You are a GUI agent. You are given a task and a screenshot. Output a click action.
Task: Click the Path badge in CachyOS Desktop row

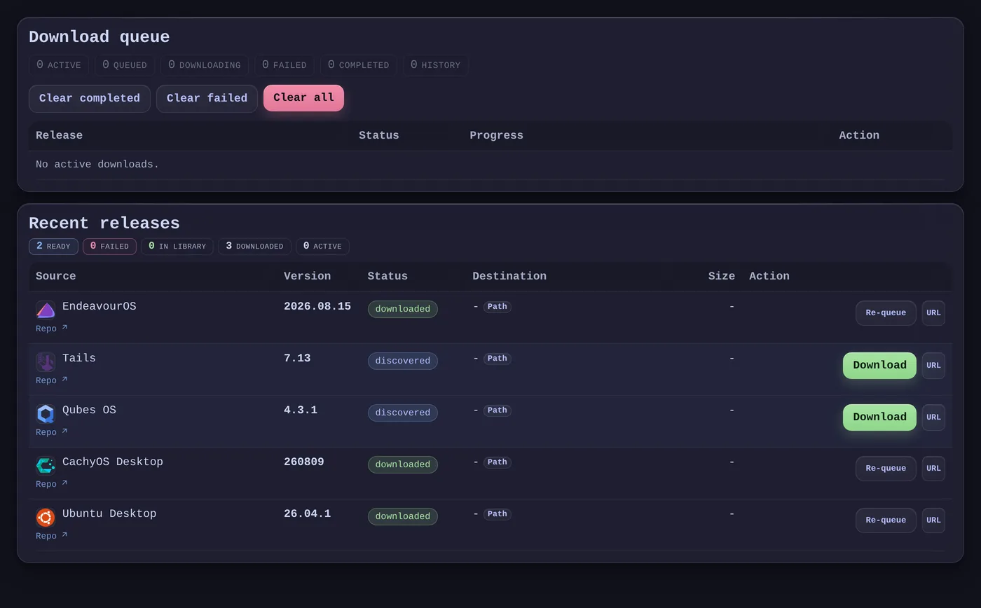pos(497,462)
